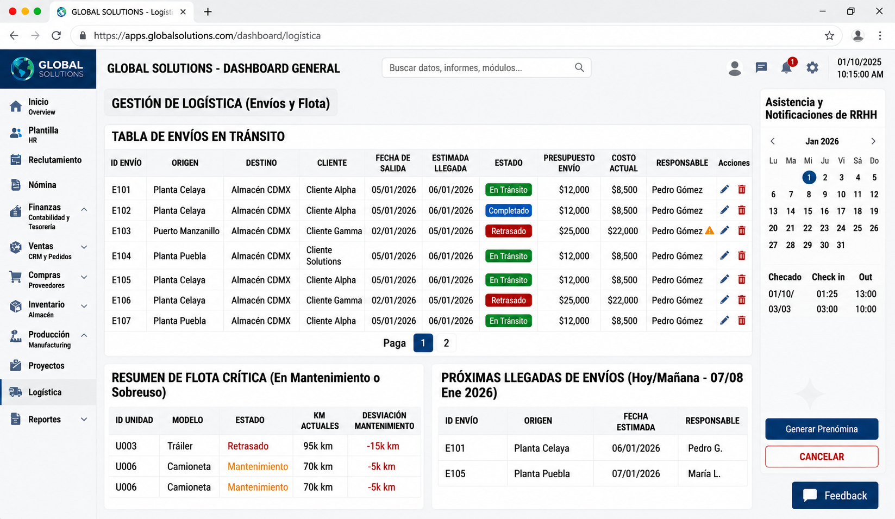
Task: Click the Global Solutions logo
Action: tap(48, 68)
